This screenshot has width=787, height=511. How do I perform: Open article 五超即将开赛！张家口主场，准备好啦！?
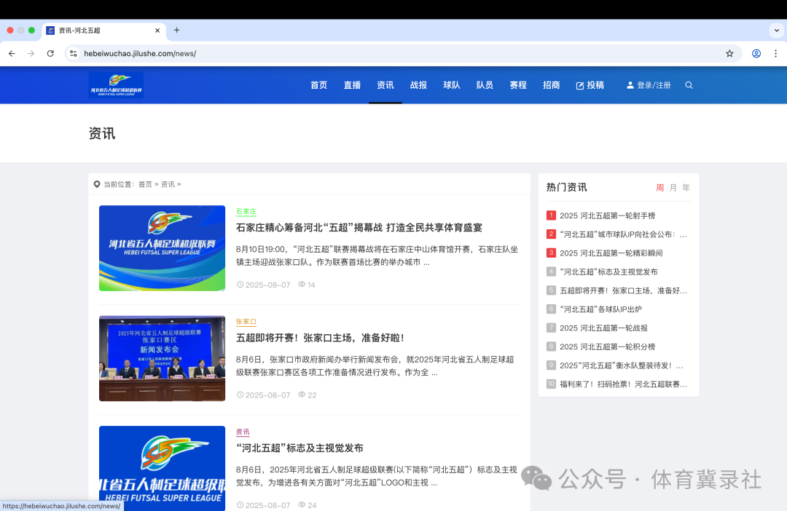tap(320, 338)
